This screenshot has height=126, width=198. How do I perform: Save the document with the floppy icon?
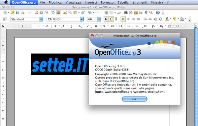[17, 13]
